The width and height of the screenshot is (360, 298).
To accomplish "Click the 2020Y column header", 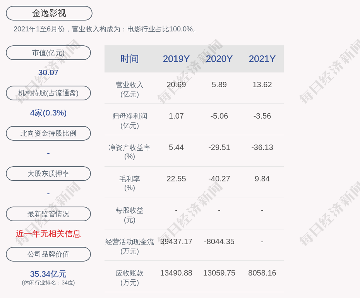I will 219,59.
